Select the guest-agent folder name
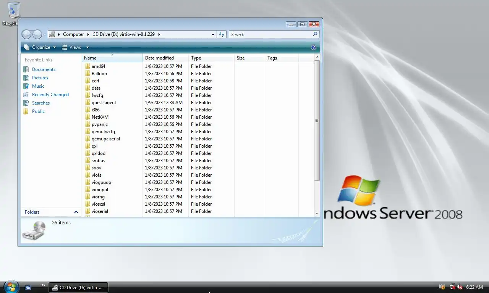This screenshot has width=489, height=293. click(104, 102)
